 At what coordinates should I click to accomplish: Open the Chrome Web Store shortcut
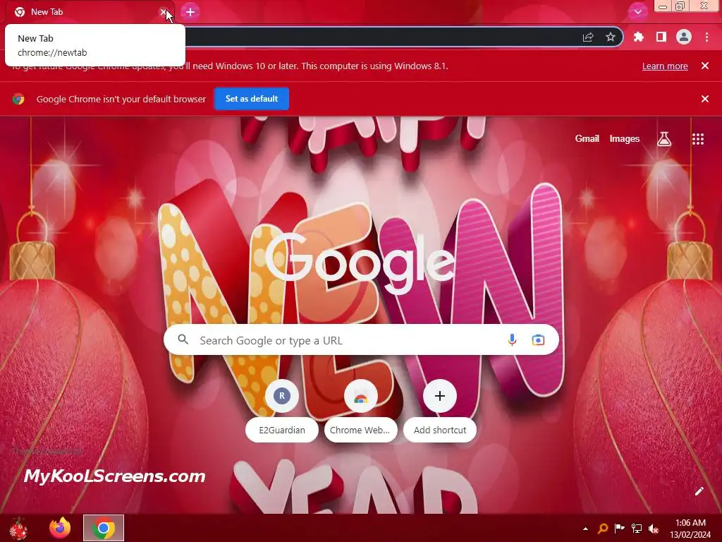point(360,411)
